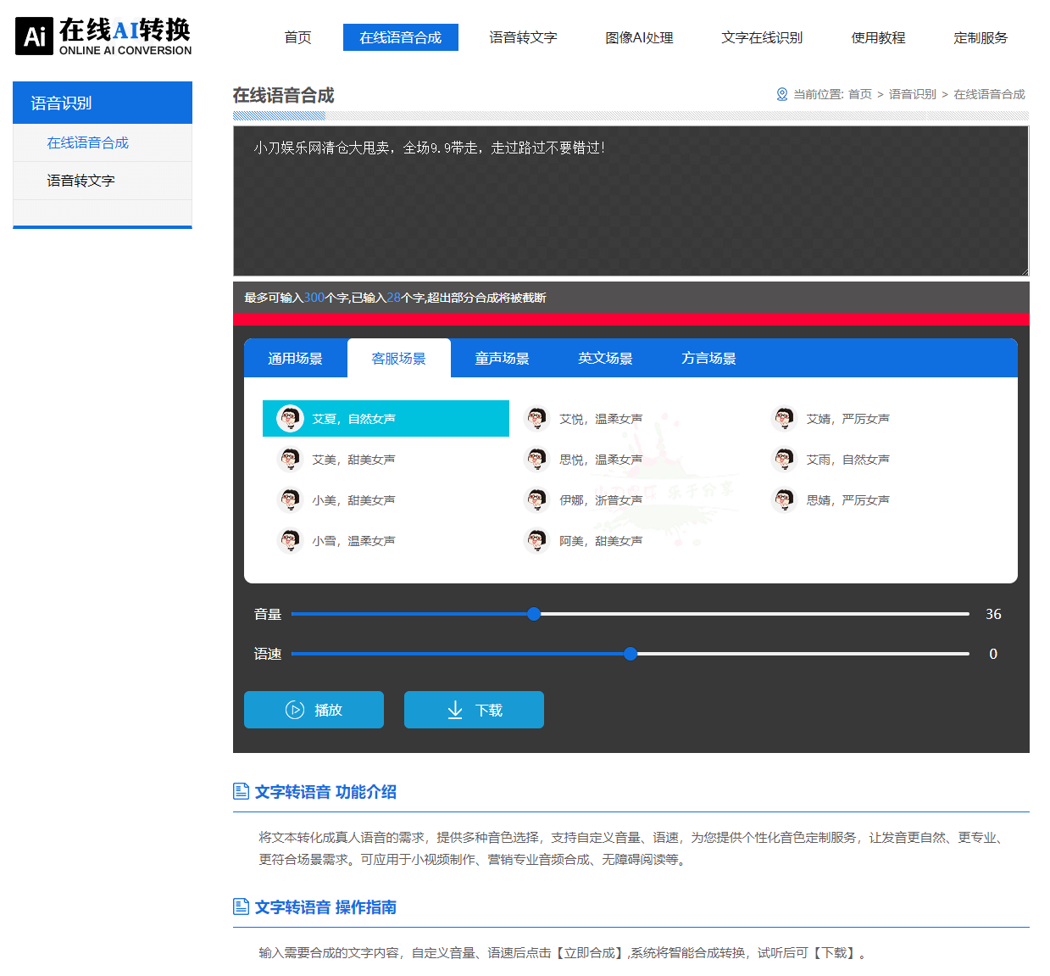Select the 艾美 甜美女声 voice
The width and height of the screenshot is (1050, 976).
(353, 460)
